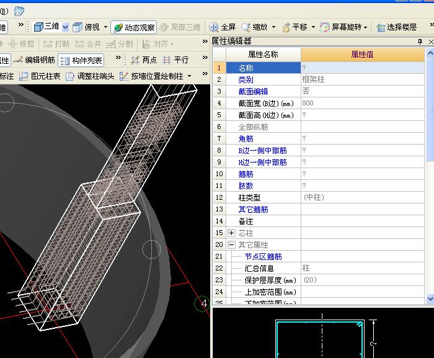Click the 柱类型 value (中柱)
The height and width of the screenshot is (358, 434).
[362, 197]
